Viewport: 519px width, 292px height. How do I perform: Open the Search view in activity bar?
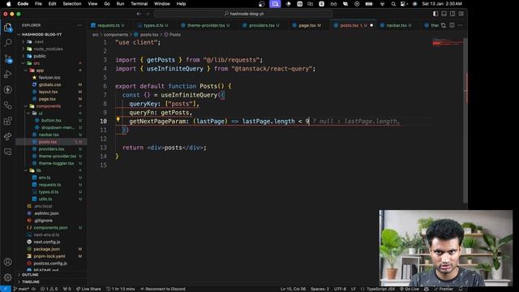point(8,43)
